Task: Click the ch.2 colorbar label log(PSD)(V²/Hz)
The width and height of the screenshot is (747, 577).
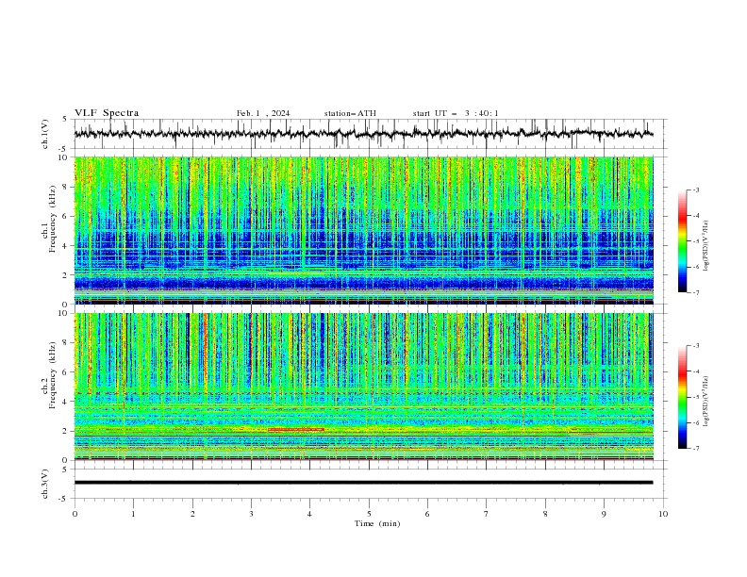Action: point(705,401)
